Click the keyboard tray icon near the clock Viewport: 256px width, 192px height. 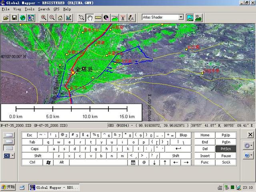pos(220,188)
